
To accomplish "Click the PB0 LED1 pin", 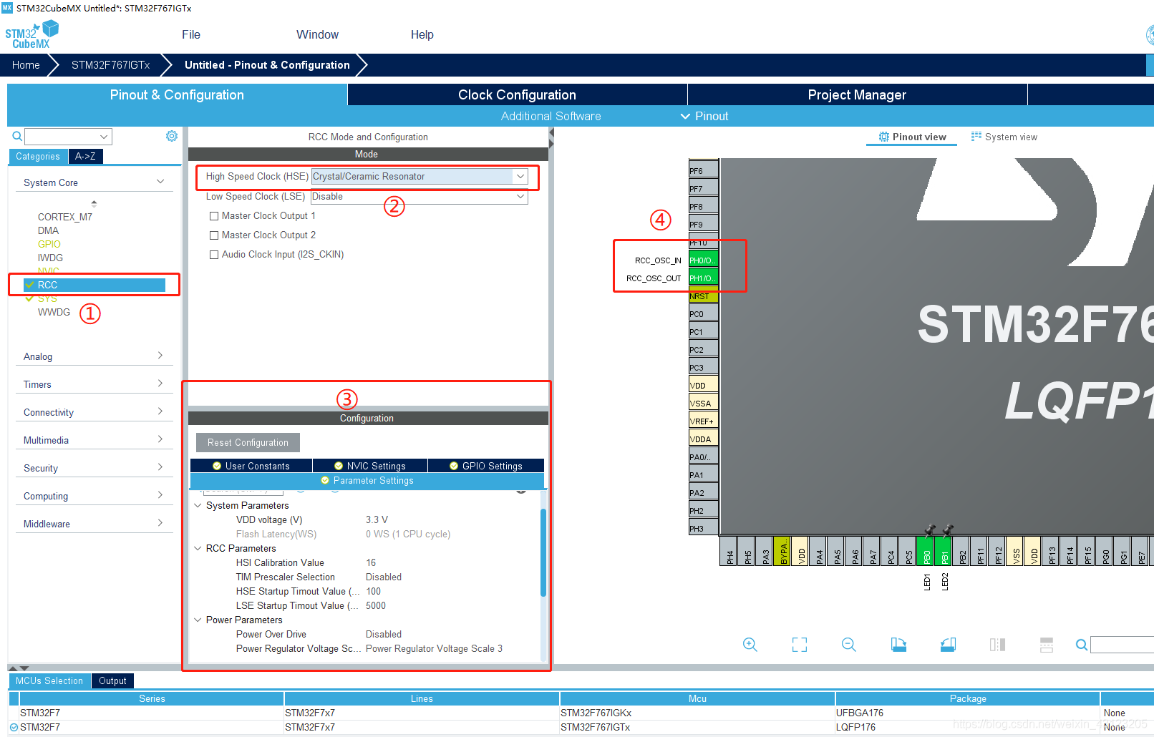I will coord(926,551).
